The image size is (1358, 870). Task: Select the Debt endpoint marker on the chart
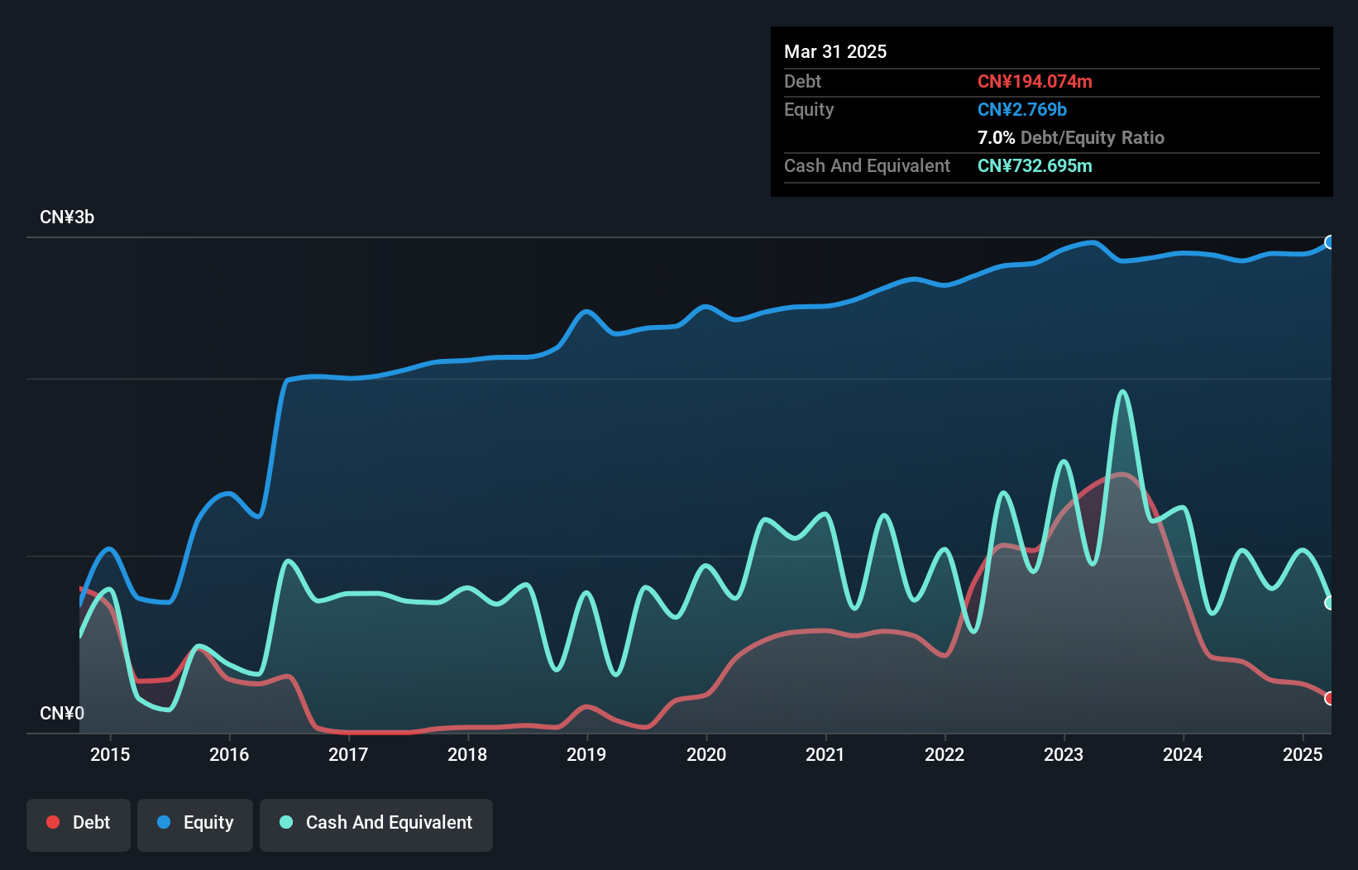pos(1330,698)
